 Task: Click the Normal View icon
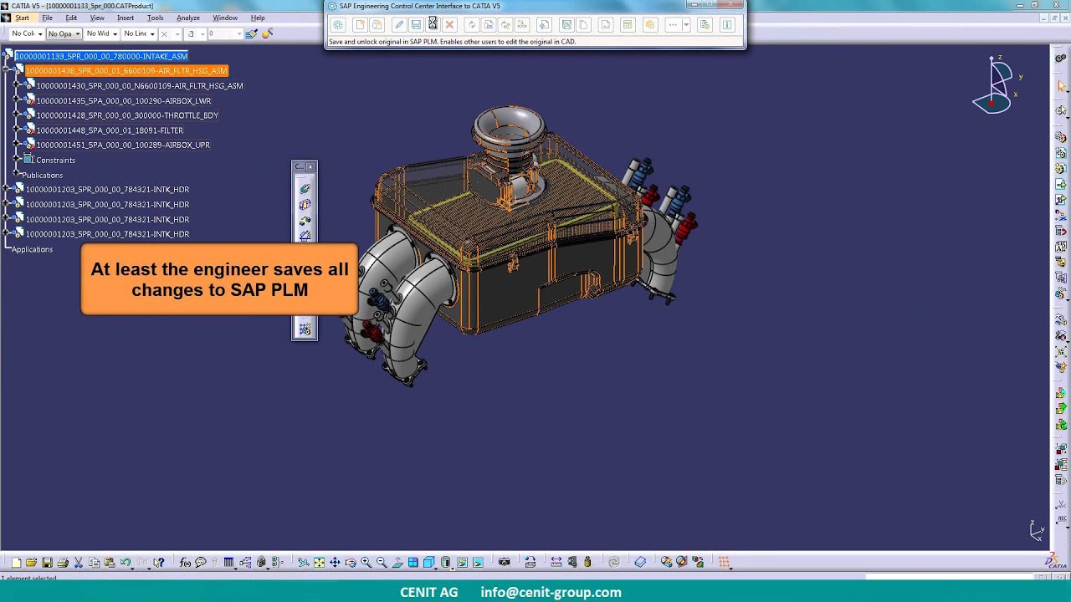(397, 562)
